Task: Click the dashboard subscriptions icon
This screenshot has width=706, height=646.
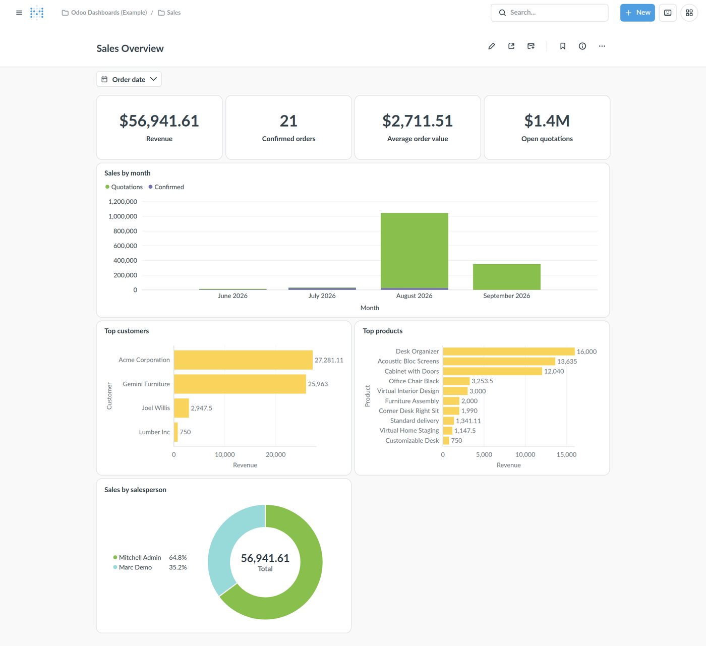Action: pyautogui.click(x=531, y=46)
